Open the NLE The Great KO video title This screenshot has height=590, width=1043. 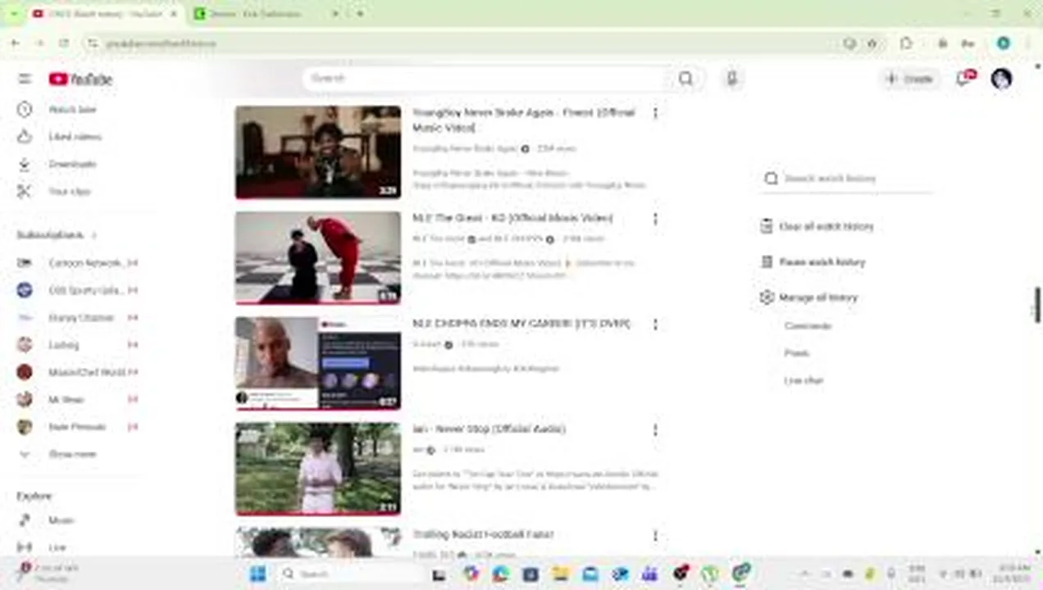[512, 218]
